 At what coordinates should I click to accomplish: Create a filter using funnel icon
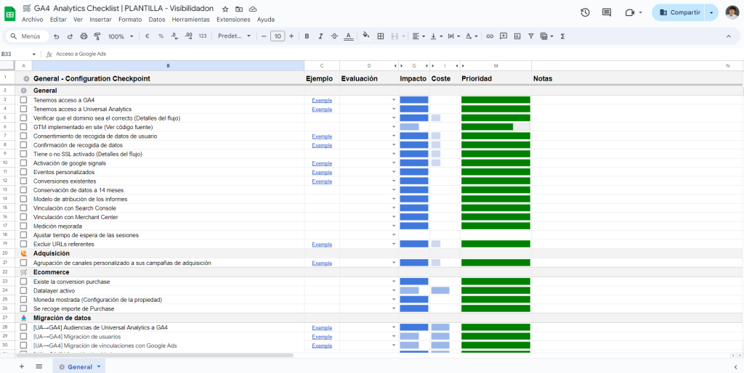pyautogui.click(x=531, y=36)
